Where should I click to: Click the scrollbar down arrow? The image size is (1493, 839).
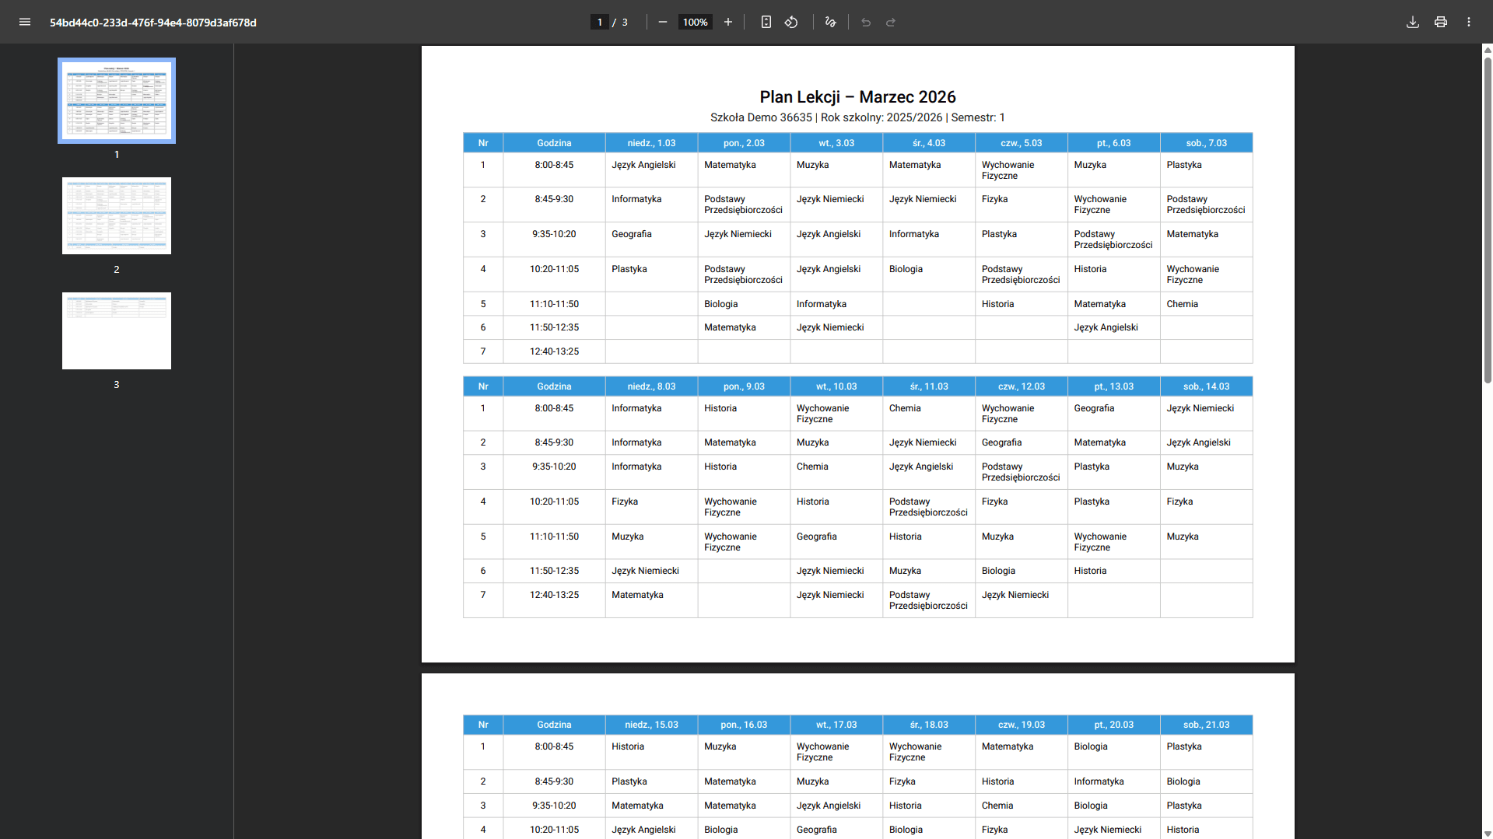point(1488,834)
